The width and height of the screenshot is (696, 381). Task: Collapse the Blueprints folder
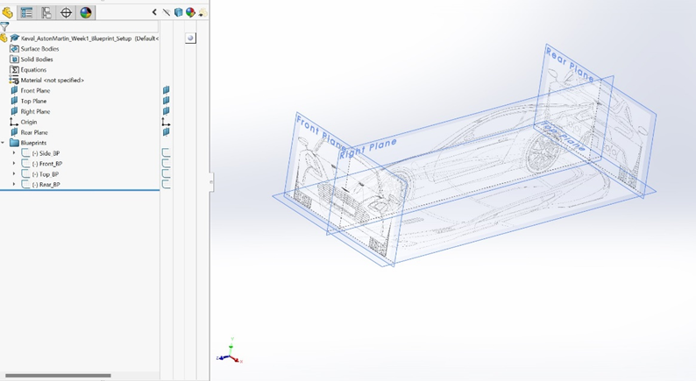point(4,143)
